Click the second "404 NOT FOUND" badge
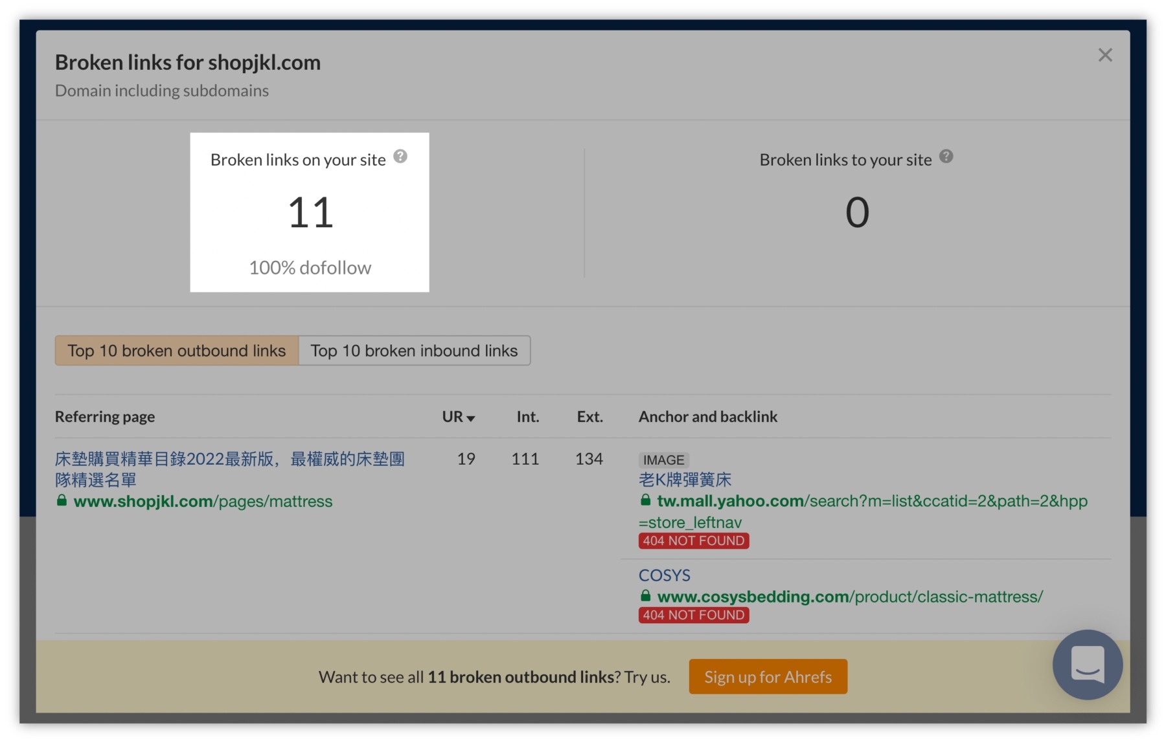The width and height of the screenshot is (1166, 743). 693,615
